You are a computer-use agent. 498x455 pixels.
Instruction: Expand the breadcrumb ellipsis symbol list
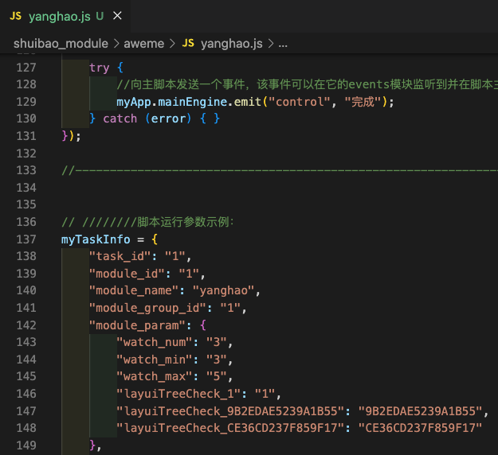[x=282, y=43]
